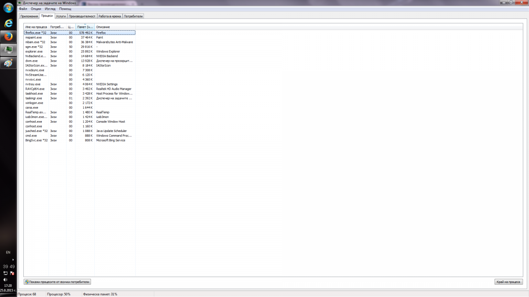Click Покажи процесите от всички потребители button
This screenshot has width=529, height=297.
pyautogui.click(x=57, y=282)
